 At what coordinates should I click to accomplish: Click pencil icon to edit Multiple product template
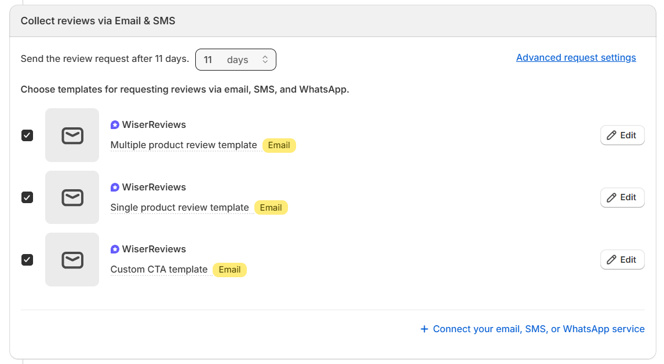[x=611, y=135]
